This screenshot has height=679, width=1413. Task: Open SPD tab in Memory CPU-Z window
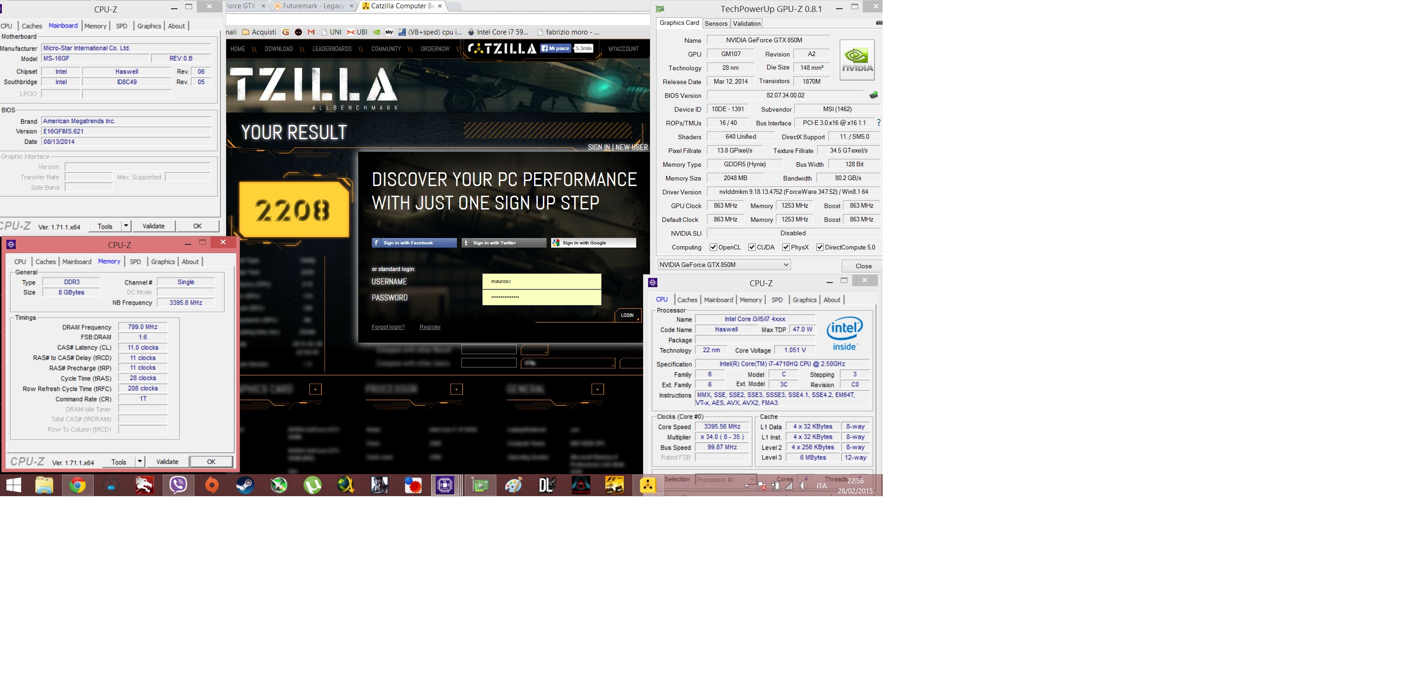[135, 261]
